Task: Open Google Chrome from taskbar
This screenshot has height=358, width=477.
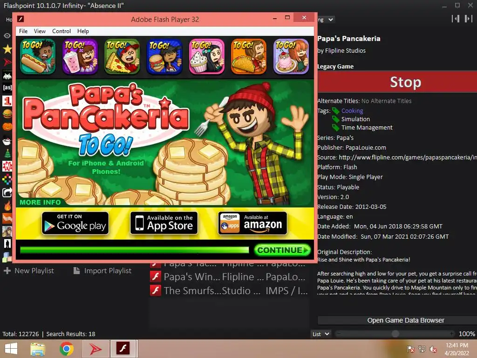Action: point(66,349)
